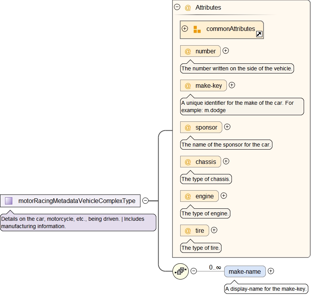
Task: Select the motorRacingMetadataVehicleComplexType label
Action: point(77,201)
